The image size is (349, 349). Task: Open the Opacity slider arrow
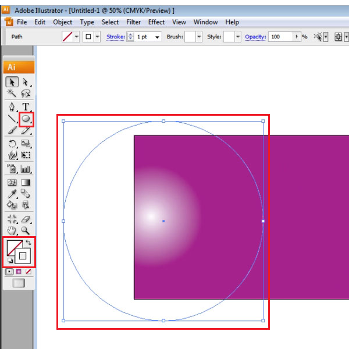click(x=297, y=37)
